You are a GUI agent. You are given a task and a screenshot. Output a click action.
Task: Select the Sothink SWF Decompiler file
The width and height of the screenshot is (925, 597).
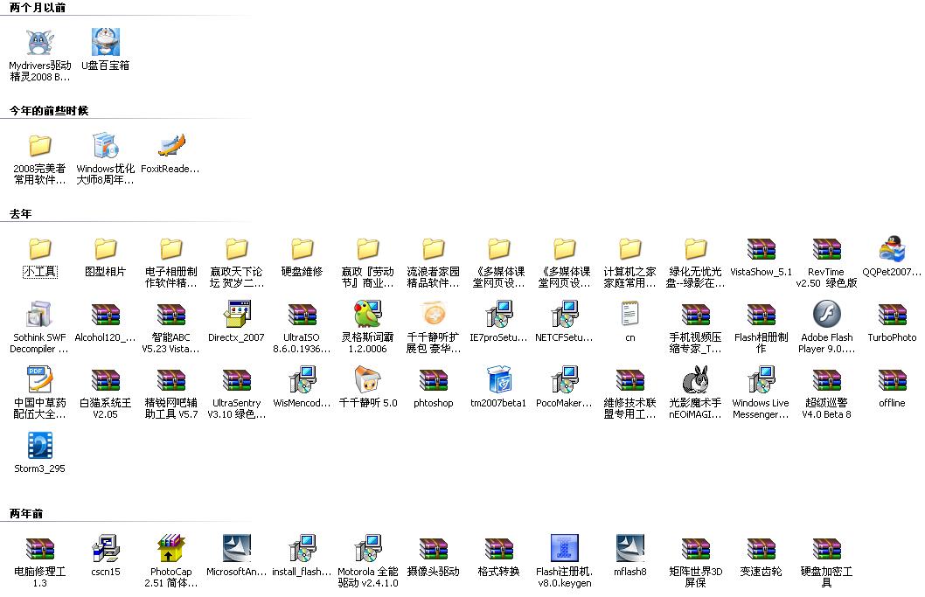pyautogui.click(x=39, y=315)
